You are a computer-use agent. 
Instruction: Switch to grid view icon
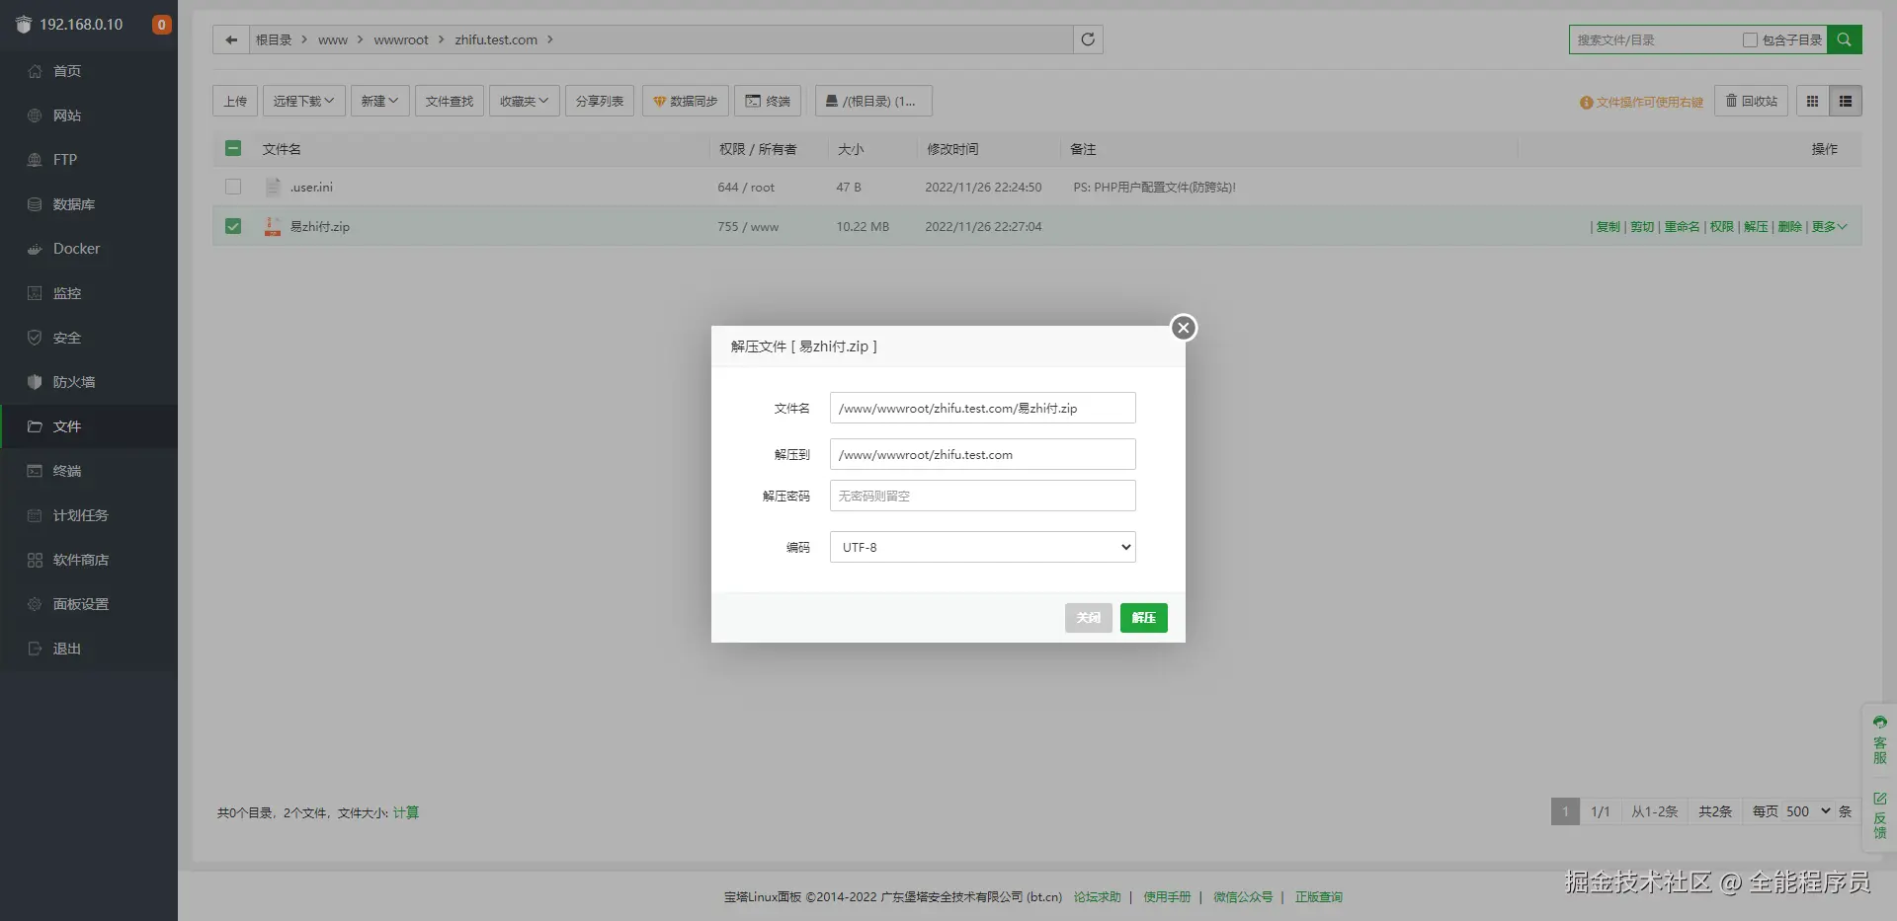click(1812, 101)
